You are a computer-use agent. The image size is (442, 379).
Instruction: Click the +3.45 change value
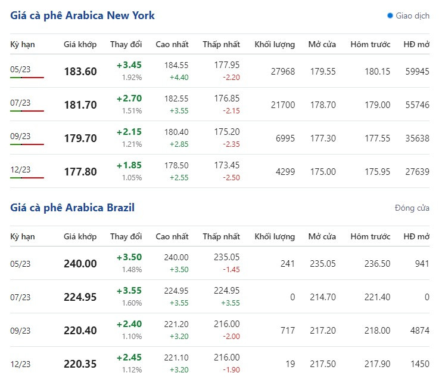[129, 65]
